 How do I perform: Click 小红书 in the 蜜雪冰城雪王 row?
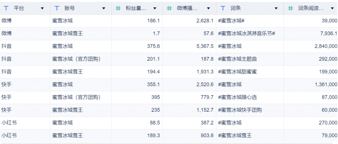point(9,135)
